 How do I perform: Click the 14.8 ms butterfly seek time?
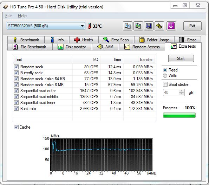pyautogui.click(x=115, y=73)
